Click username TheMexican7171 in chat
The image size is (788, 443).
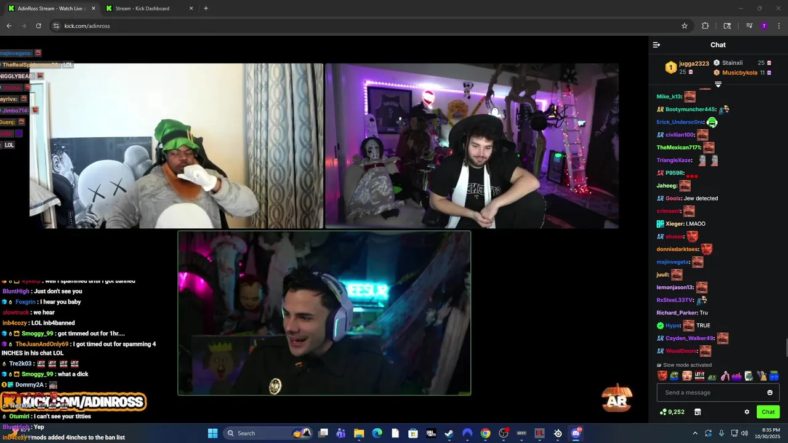(678, 148)
